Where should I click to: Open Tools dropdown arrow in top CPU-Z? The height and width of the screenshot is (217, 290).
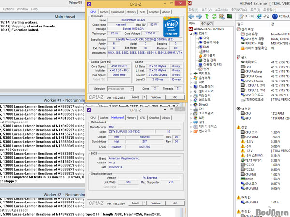[x=145, y=97]
